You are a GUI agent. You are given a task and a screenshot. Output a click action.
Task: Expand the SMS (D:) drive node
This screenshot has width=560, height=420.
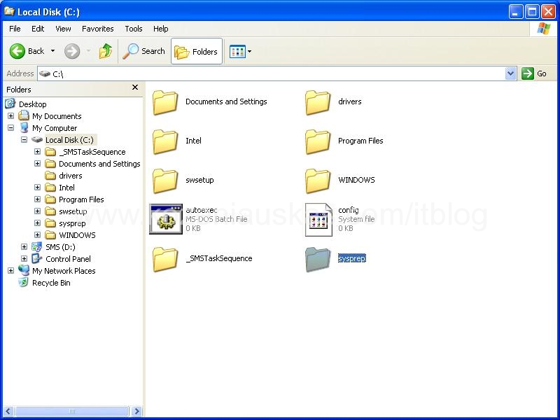[24, 247]
